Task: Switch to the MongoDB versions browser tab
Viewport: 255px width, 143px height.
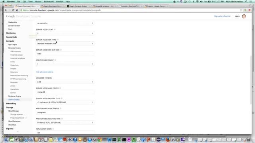Action: click(x=104, y=6)
